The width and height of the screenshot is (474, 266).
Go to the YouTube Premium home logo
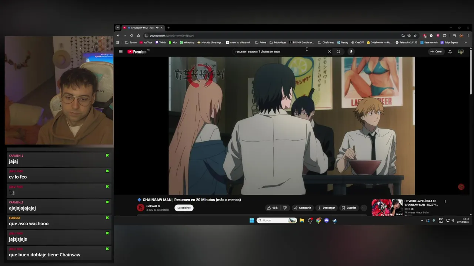tap(137, 52)
